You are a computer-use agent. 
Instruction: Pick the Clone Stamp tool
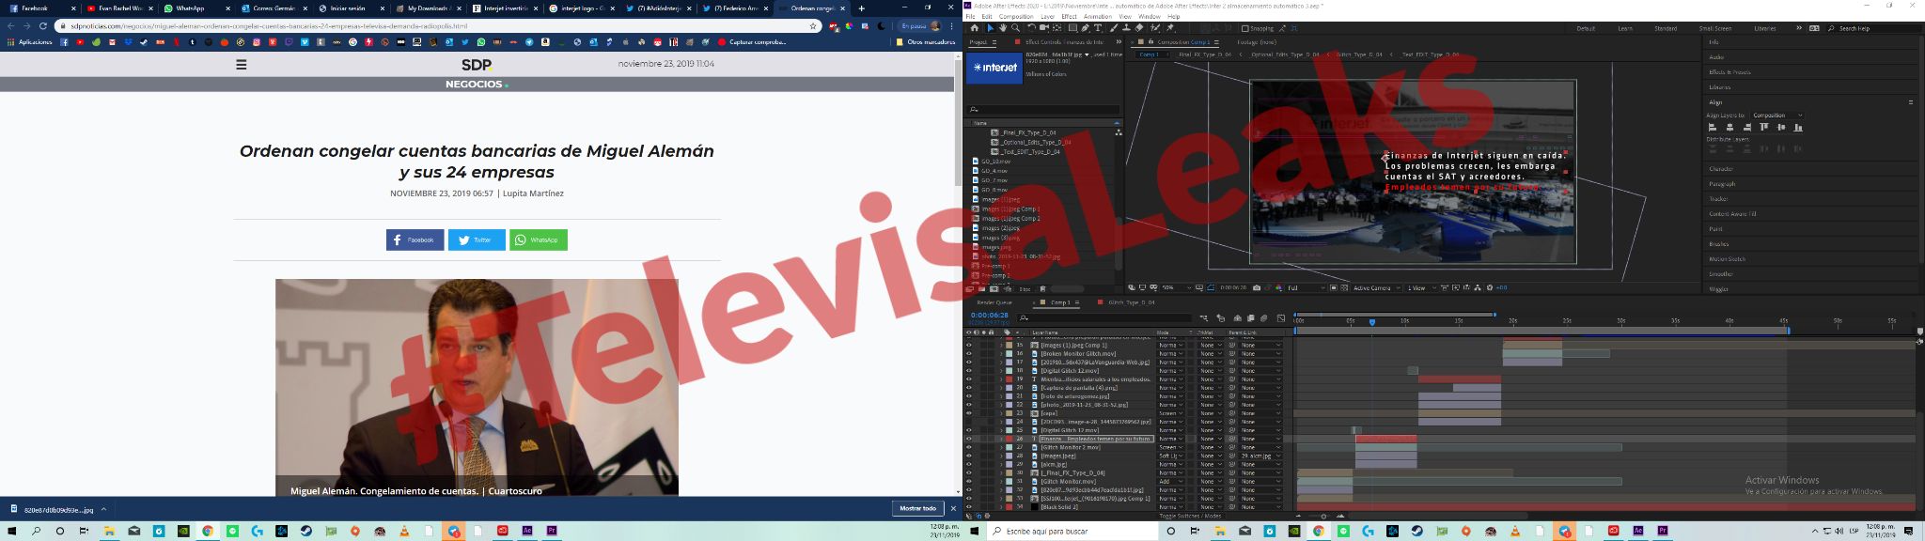pos(1126,28)
